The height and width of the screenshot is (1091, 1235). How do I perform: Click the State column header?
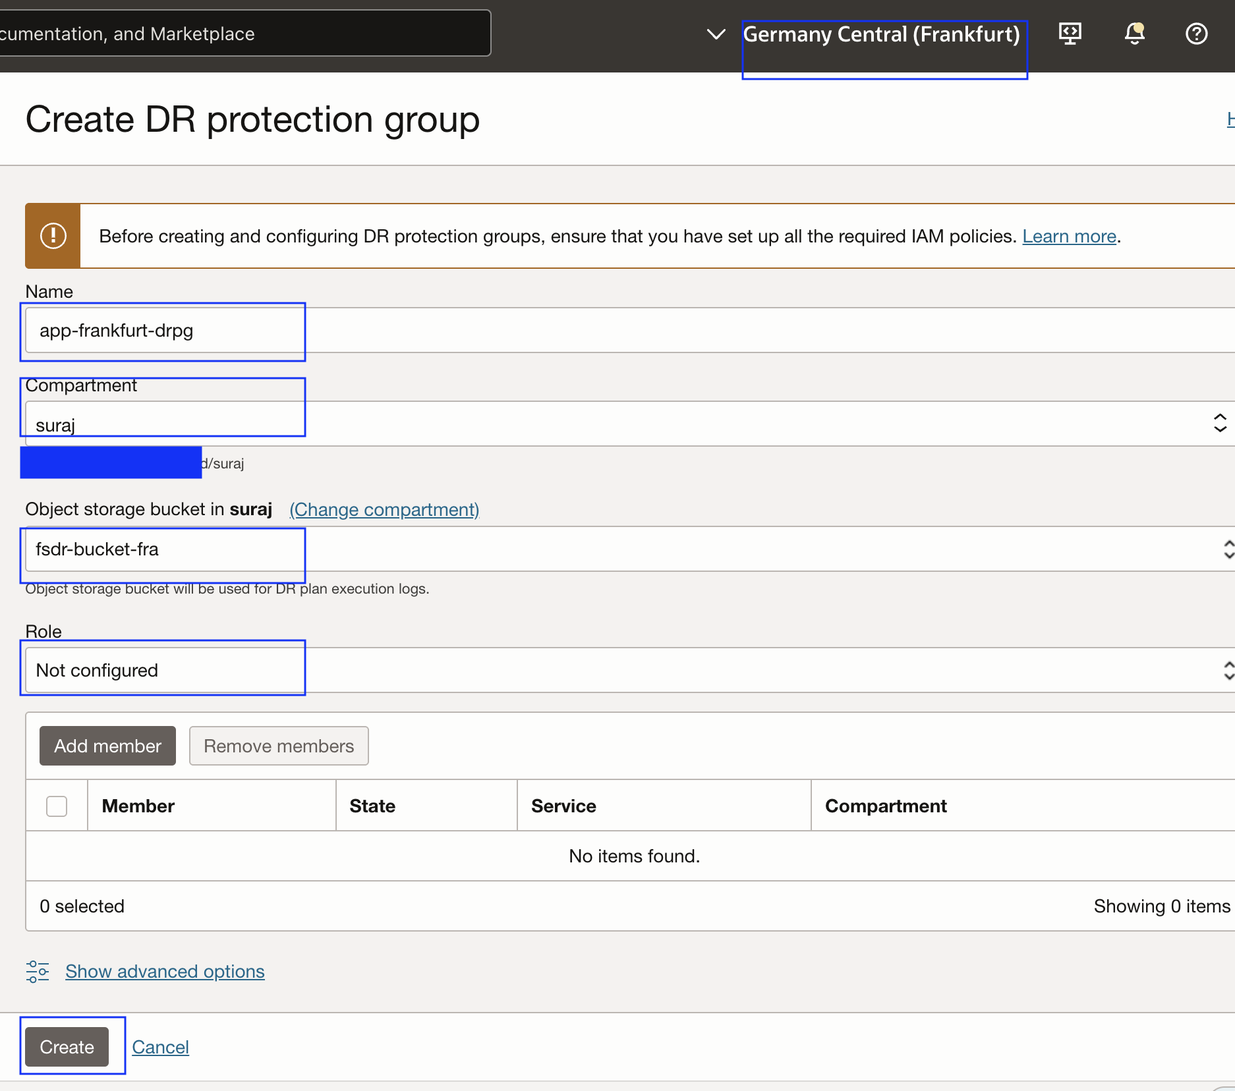[372, 806]
